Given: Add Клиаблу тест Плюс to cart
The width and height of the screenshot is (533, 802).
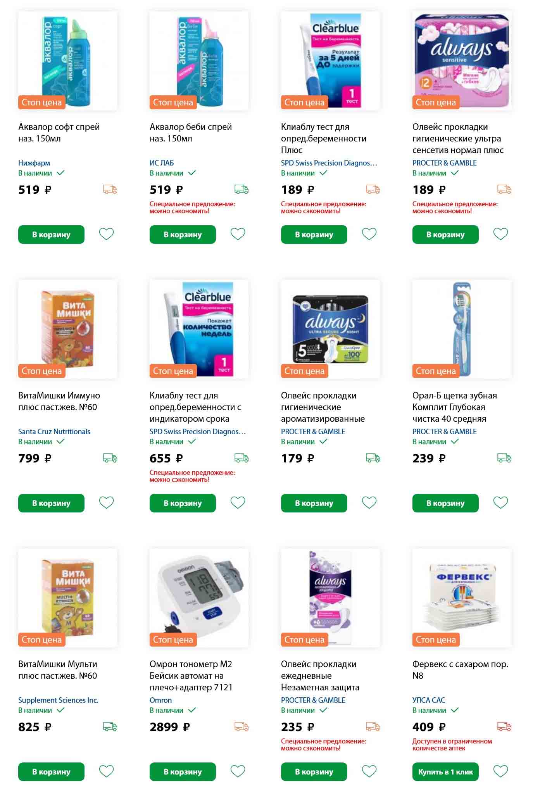Looking at the screenshot, I should click(x=314, y=235).
